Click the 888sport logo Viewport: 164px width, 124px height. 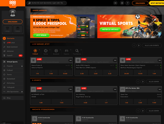pos(12,3)
